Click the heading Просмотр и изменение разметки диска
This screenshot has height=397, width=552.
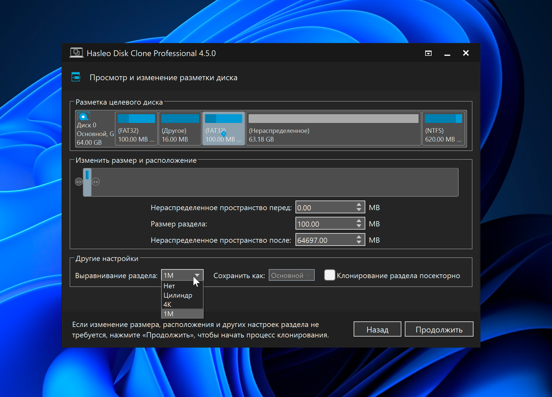pyautogui.click(x=163, y=78)
